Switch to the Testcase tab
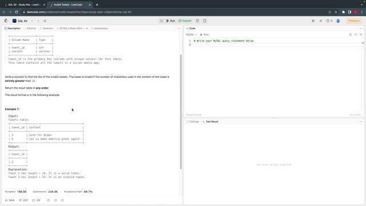 193,122
